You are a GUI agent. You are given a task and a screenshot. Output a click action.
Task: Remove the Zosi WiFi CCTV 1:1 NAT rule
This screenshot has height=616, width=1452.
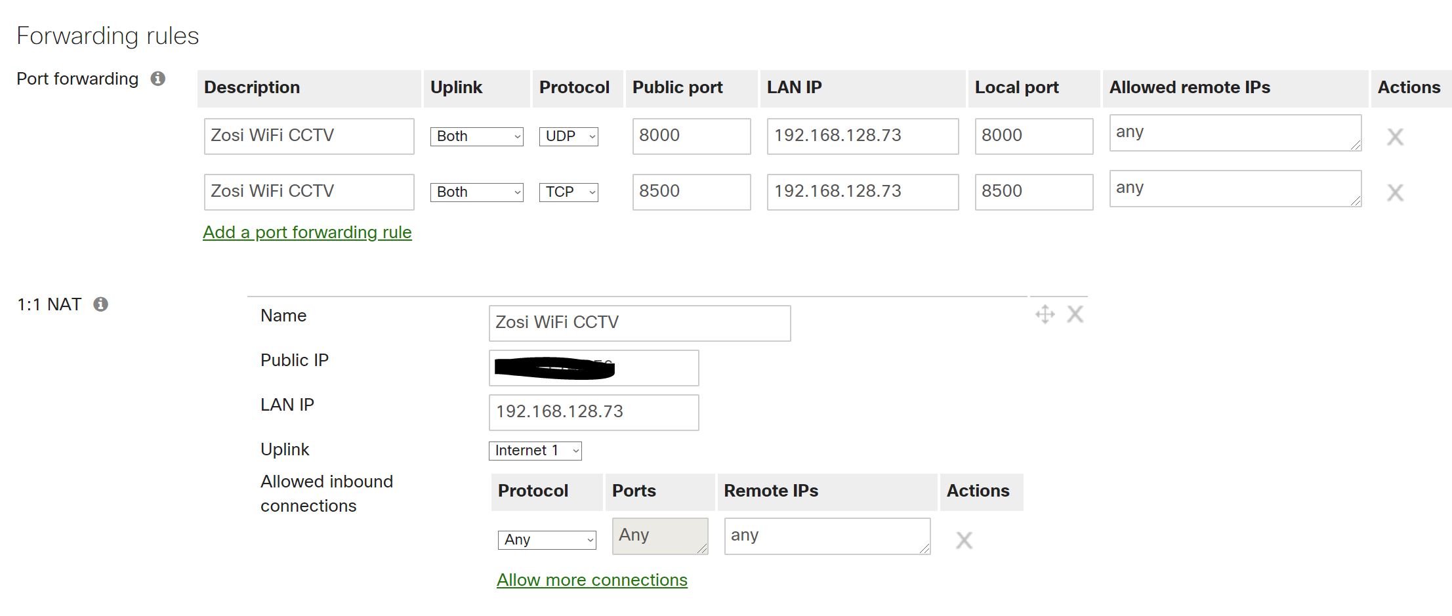1075,314
